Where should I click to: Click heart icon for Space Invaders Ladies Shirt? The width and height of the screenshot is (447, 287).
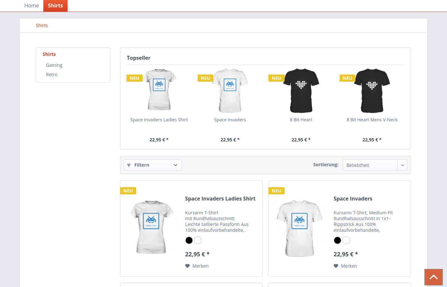coord(187,266)
